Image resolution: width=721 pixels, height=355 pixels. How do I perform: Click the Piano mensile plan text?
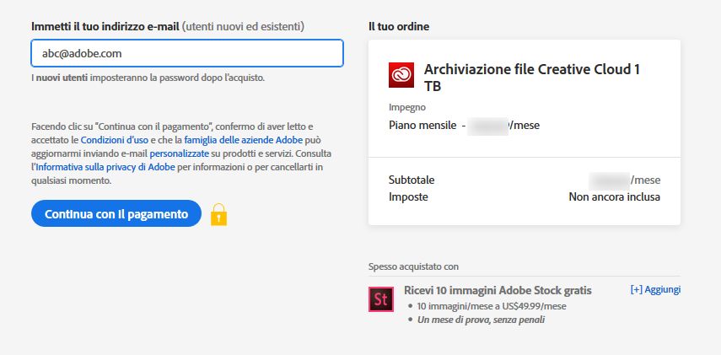(423, 125)
